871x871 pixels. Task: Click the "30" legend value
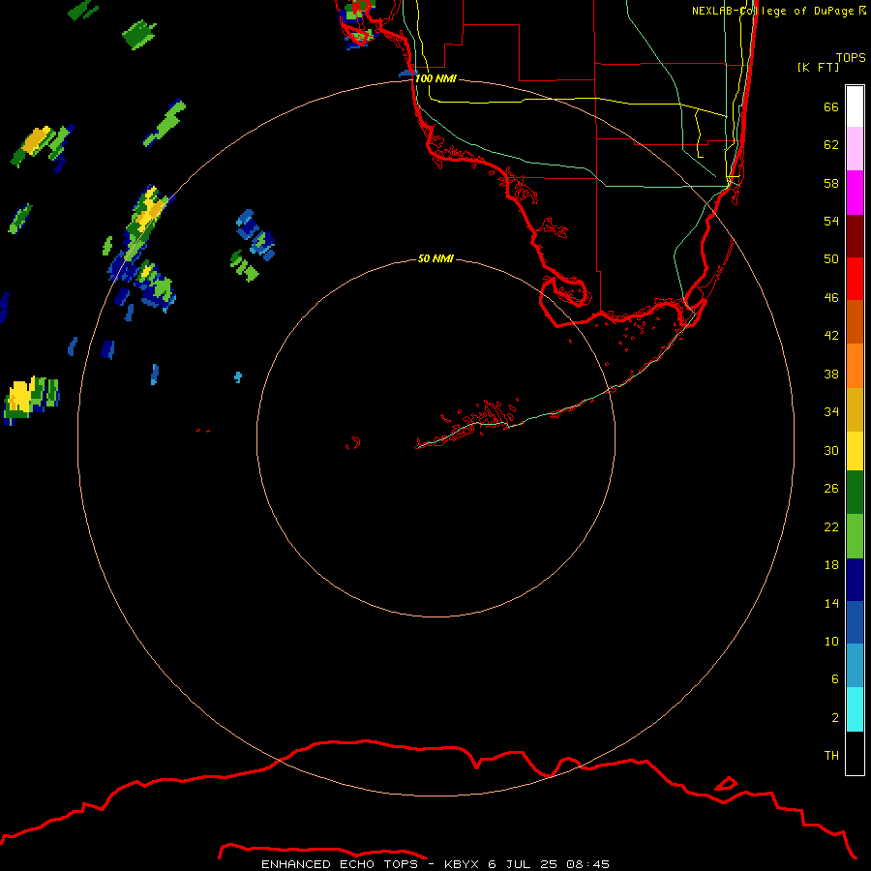pos(831,450)
